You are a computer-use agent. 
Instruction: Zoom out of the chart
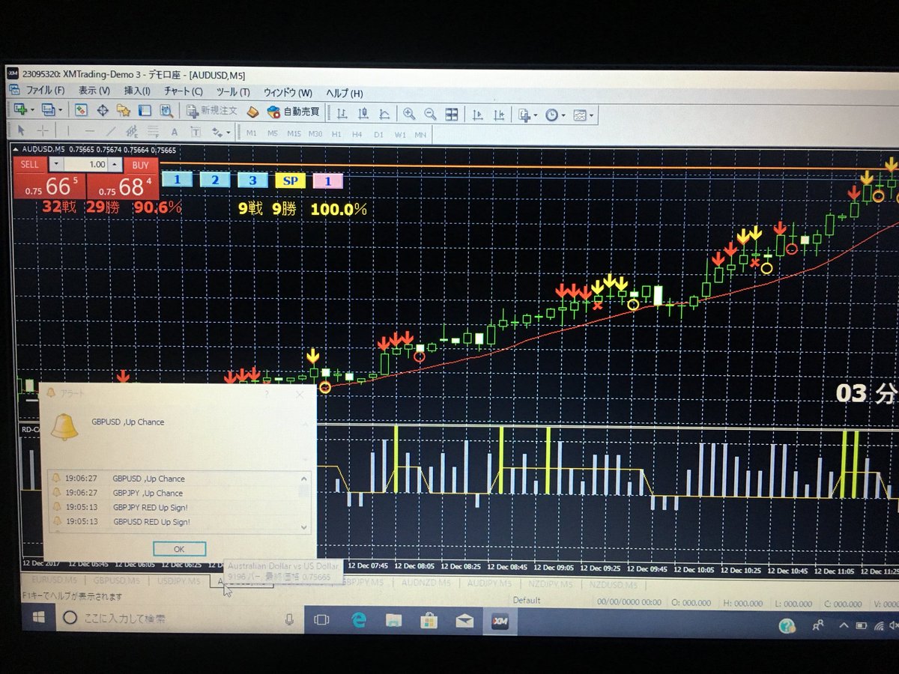click(x=430, y=114)
